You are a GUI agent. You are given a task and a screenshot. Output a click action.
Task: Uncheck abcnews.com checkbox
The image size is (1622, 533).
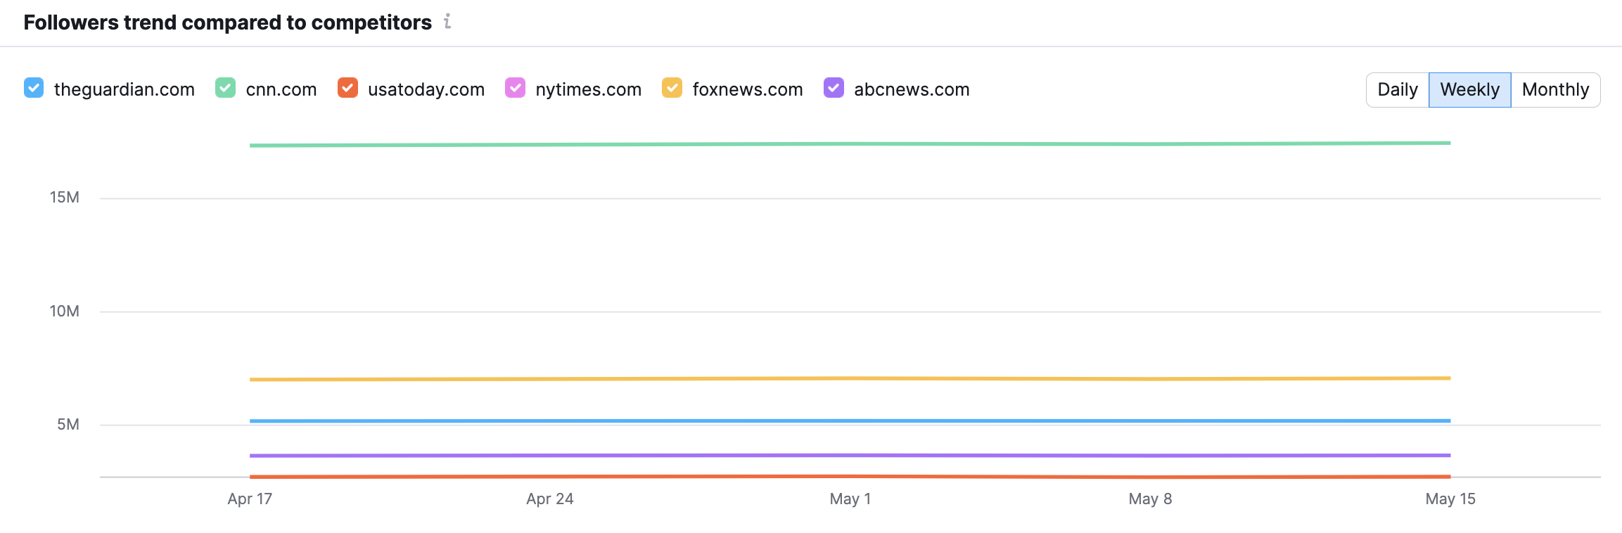point(834,88)
